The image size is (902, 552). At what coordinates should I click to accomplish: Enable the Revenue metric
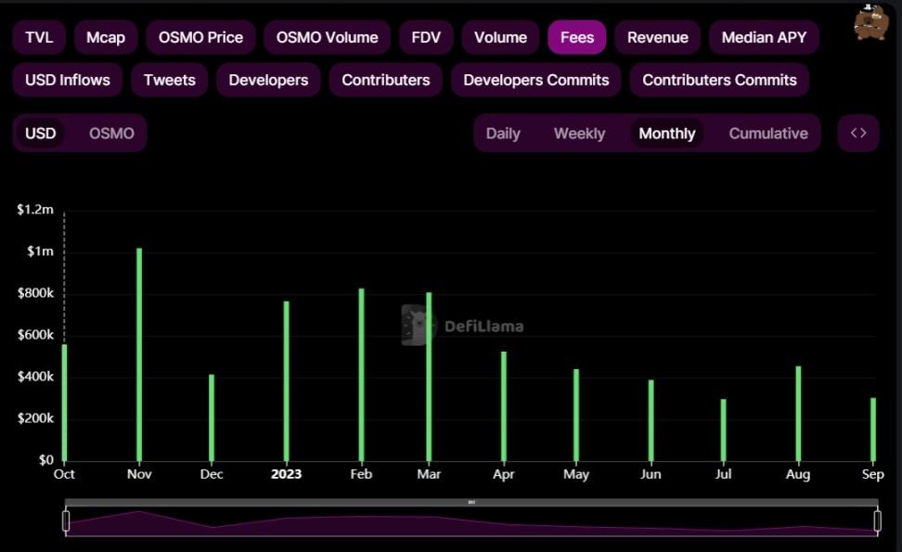(x=657, y=37)
